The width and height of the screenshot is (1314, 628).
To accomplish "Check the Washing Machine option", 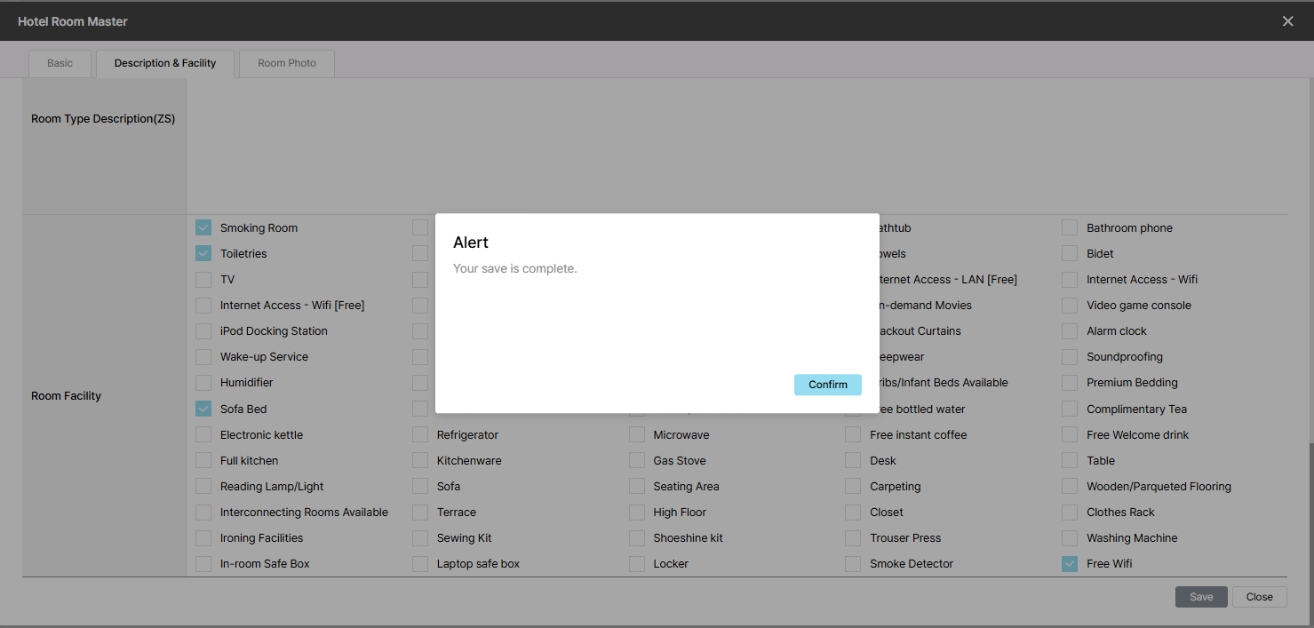I will click(x=1070, y=538).
